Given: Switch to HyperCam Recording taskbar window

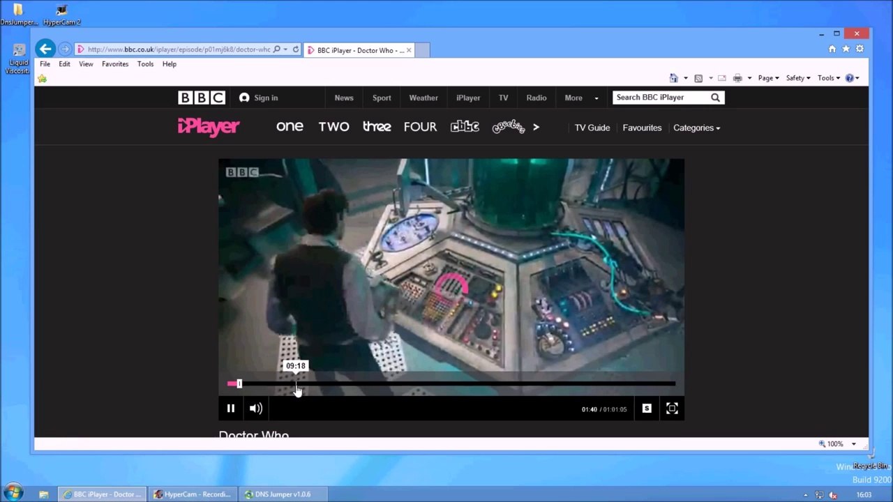Looking at the screenshot, I should tap(192, 494).
